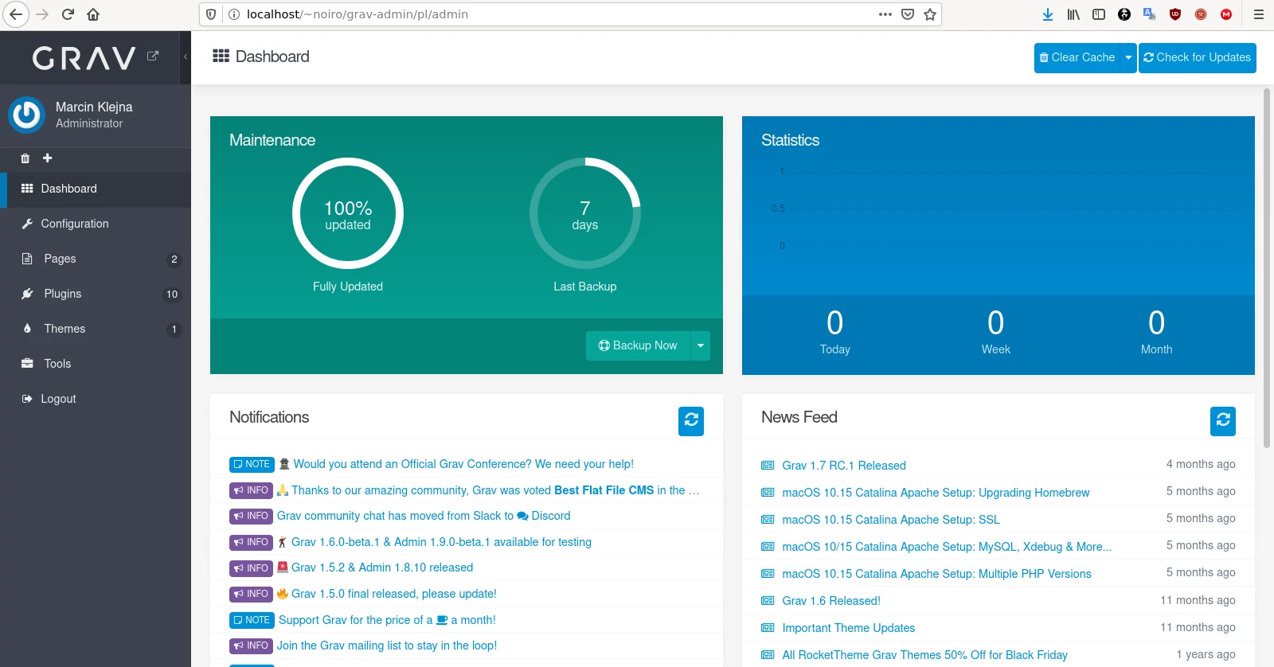
Task: Open Support Grav for a coffee notification
Action: point(387,620)
